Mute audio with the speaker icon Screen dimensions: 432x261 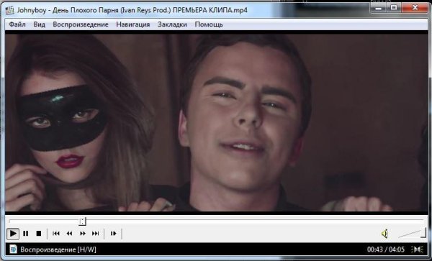click(x=385, y=234)
